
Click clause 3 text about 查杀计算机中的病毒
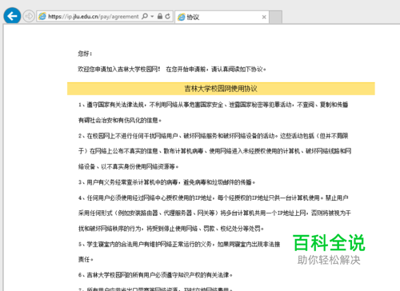pyautogui.click(x=167, y=182)
